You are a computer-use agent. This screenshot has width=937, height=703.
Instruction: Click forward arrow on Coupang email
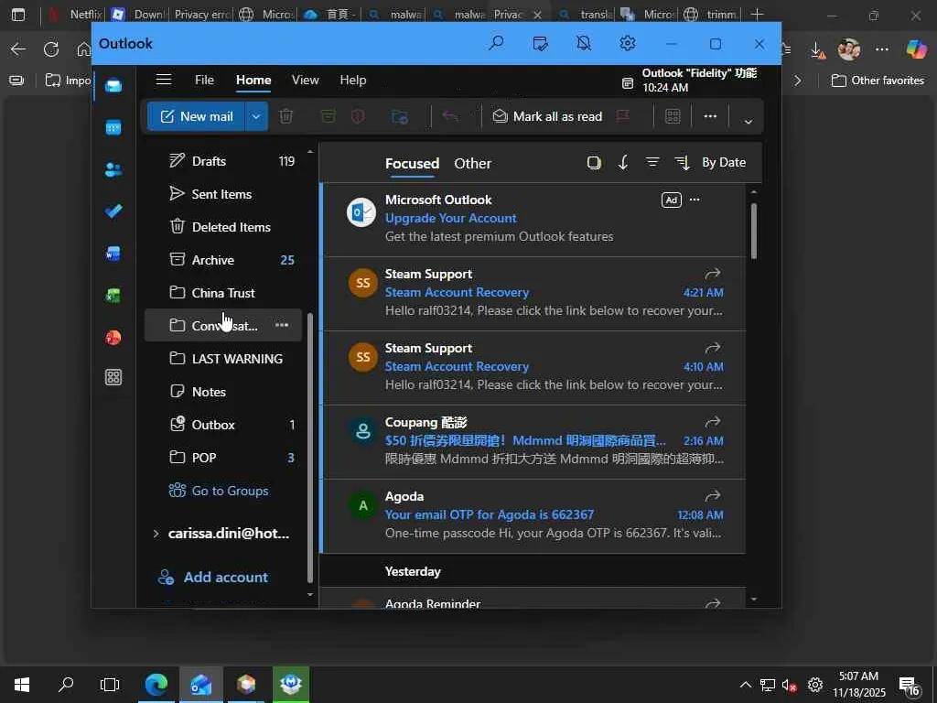712,422
